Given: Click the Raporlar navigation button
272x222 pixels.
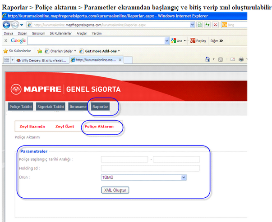Looking at the screenshot, I should click(x=100, y=107).
